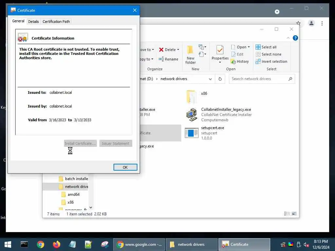Image resolution: width=335 pixels, height=251 pixels.
Task: Open the Chrome profile avatar
Action: point(311,23)
